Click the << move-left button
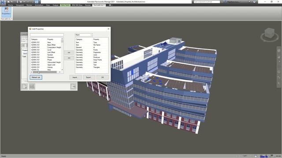This screenshot has width=282, height=158. pos(69,53)
